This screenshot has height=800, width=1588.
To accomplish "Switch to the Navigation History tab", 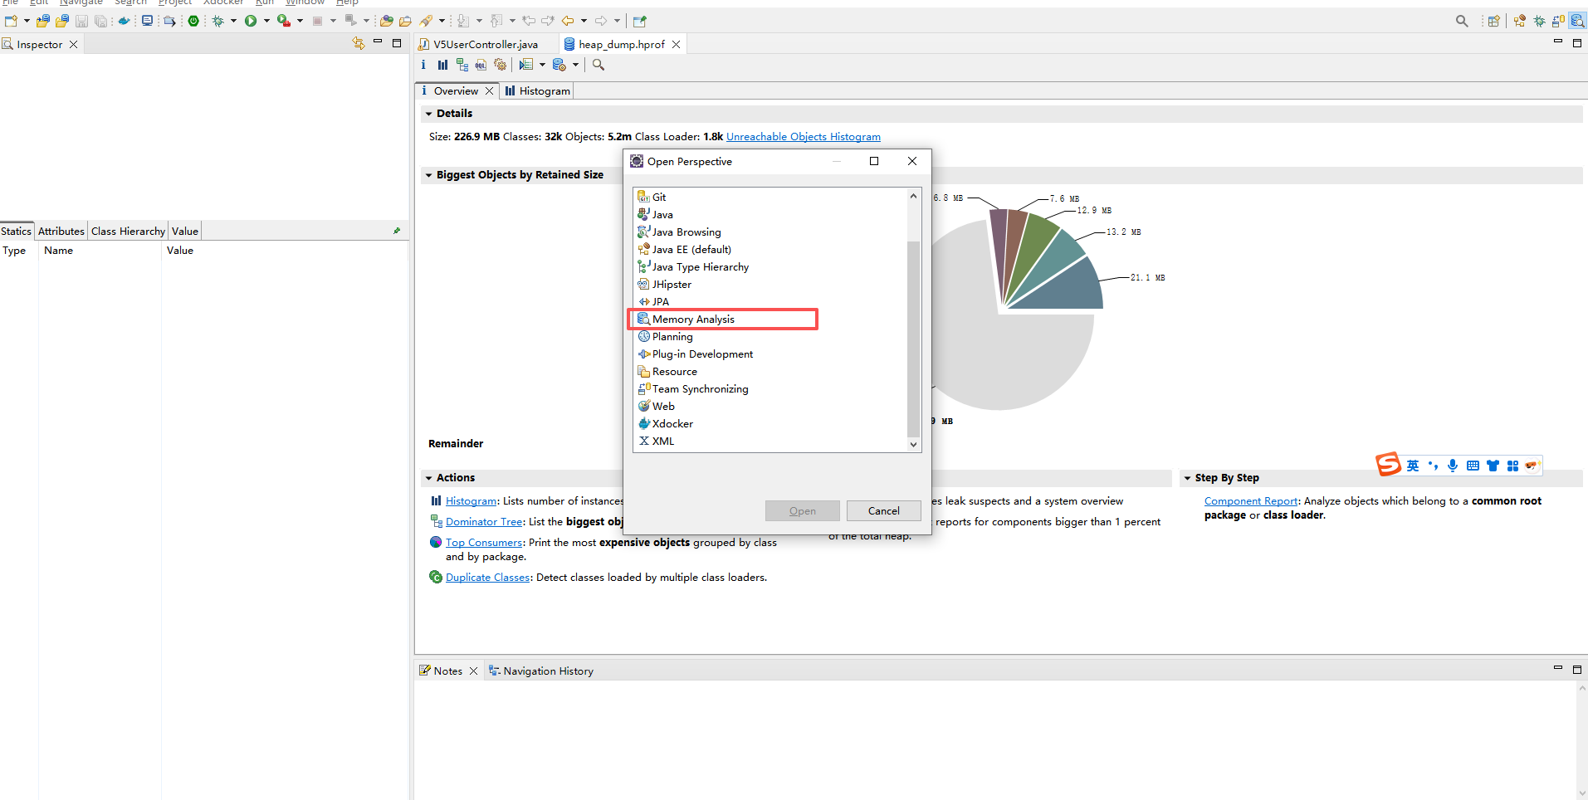I will click(x=540, y=671).
